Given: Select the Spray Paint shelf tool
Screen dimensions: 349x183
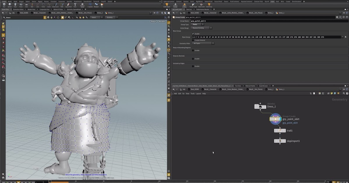Looking at the screenshot, I should (x=69, y=5).
